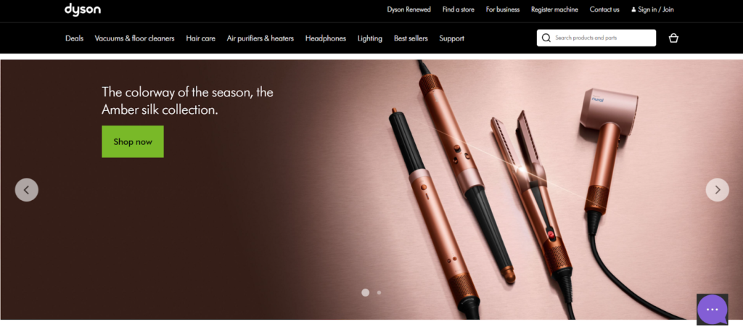Open the purple chat bubble
The width and height of the screenshot is (743, 335).
tap(713, 310)
